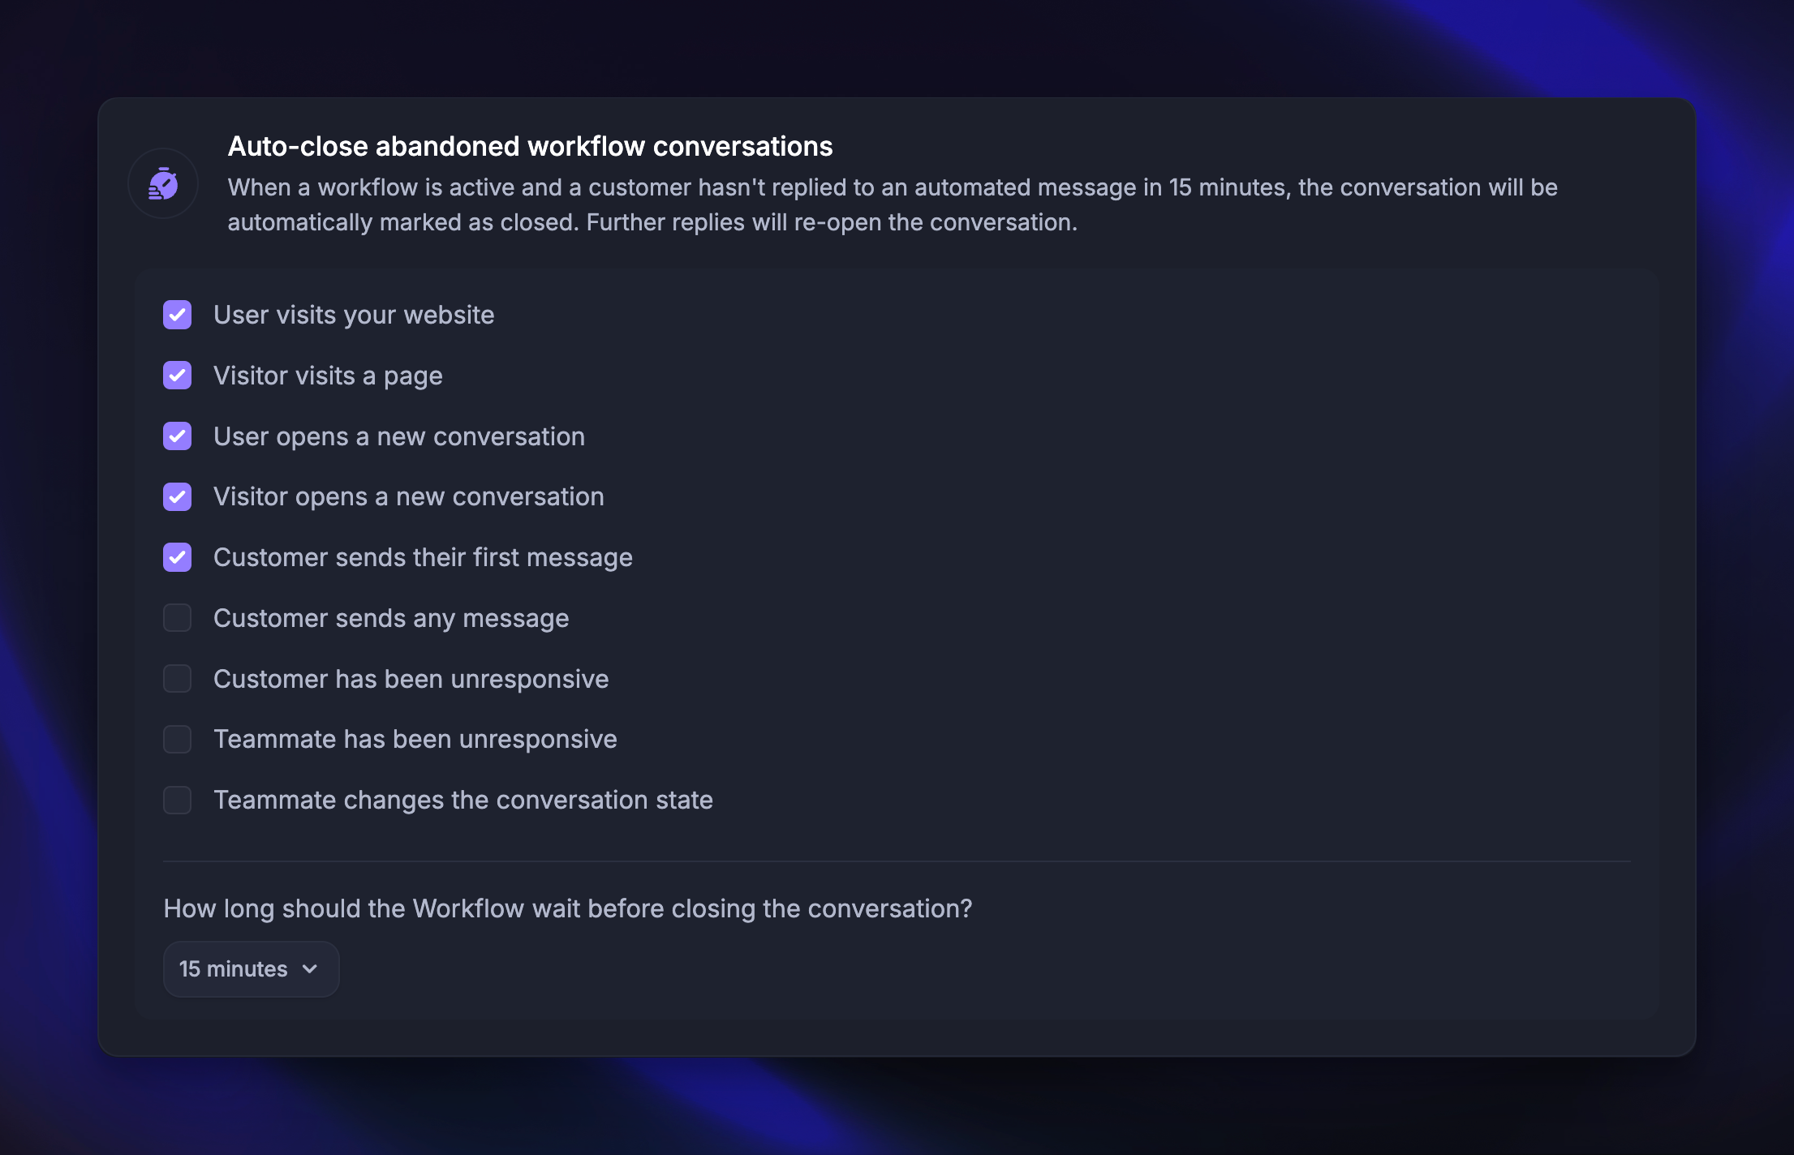Disable the "User opens a new conversation" checkbox
Image resolution: width=1794 pixels, height=1155 pixels.
coord(177,436)
